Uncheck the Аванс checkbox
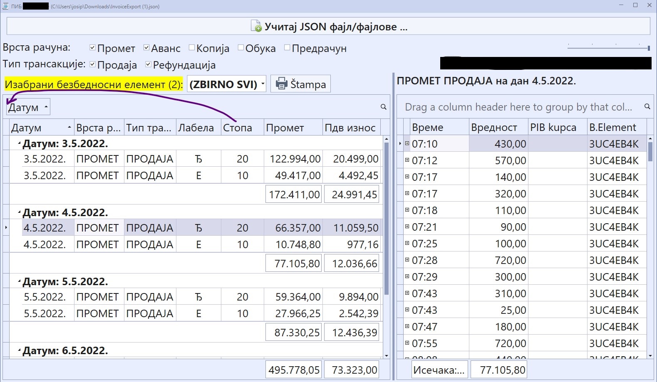The width and height of the screenshot is (657, 382). point(146,48)
